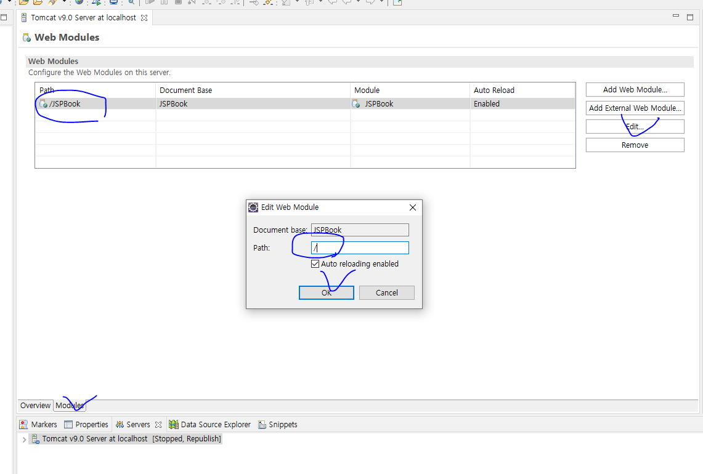Remove the selected web module
Screen dimensions: 703x474
[x=635, y=145]
